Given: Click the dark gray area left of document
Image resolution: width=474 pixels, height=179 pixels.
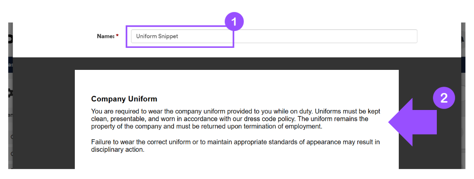Looking at the screenshot, I should click(x=44, y=120).
